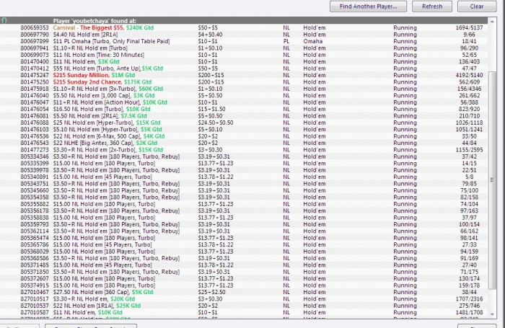Select tournament ID 805339978

coord(244,170)
